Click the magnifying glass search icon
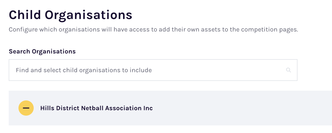 [x=289, y=70]
